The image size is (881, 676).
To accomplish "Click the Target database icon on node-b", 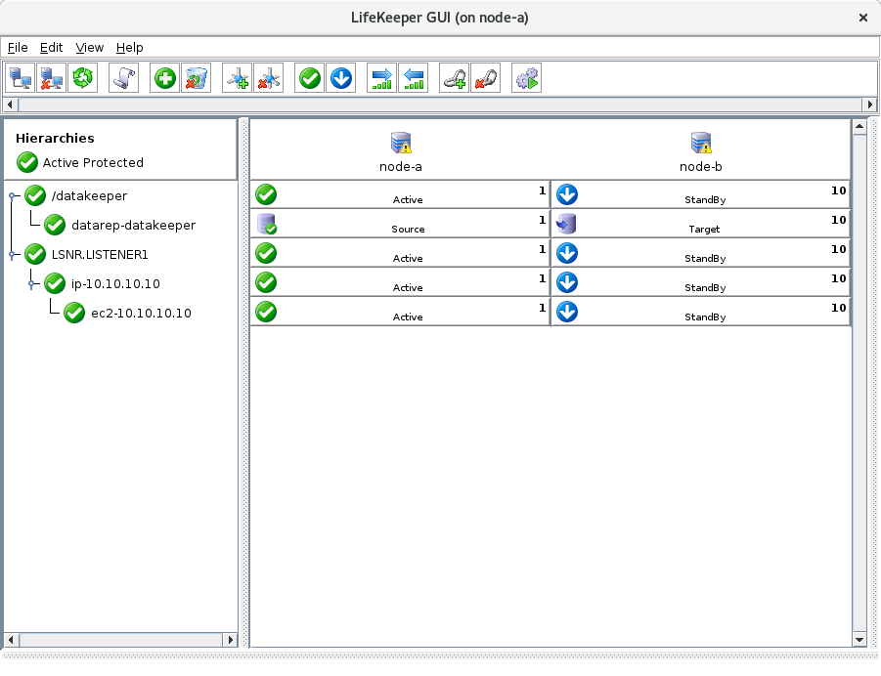I will pos(566,224).
